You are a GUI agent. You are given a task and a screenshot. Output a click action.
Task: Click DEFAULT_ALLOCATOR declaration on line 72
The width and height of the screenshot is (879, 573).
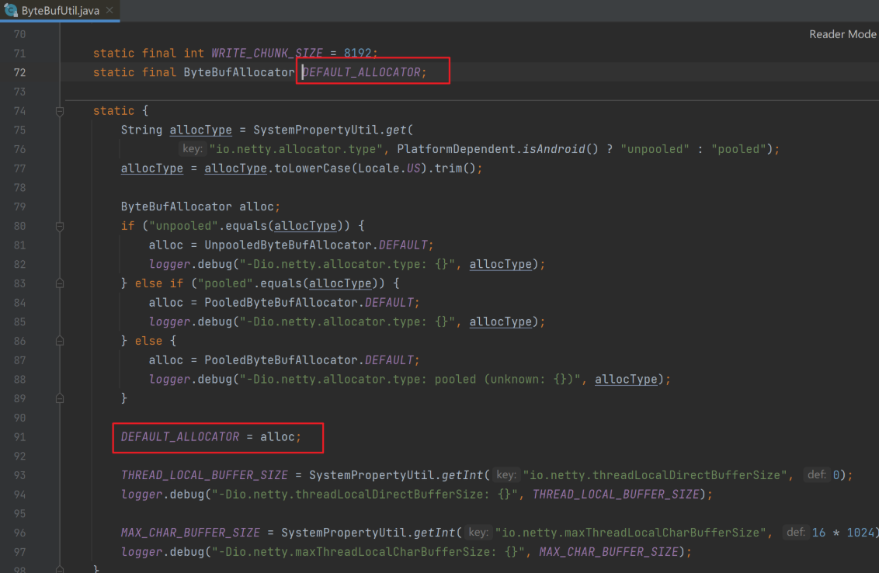pyautogui.click(x=361, y=72)
